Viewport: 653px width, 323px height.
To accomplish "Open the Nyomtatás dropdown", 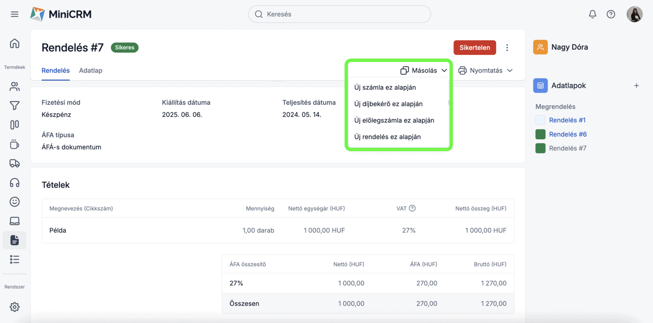I will point(486,70).
